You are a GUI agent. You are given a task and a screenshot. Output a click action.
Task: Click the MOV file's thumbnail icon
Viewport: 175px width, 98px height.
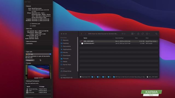pos(82,41)
